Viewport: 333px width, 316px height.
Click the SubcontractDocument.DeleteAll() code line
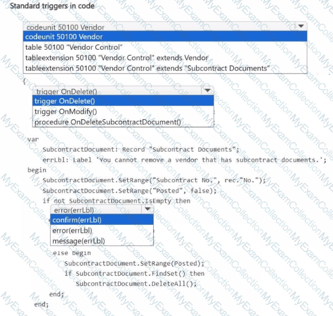click(x=136, y=283)
